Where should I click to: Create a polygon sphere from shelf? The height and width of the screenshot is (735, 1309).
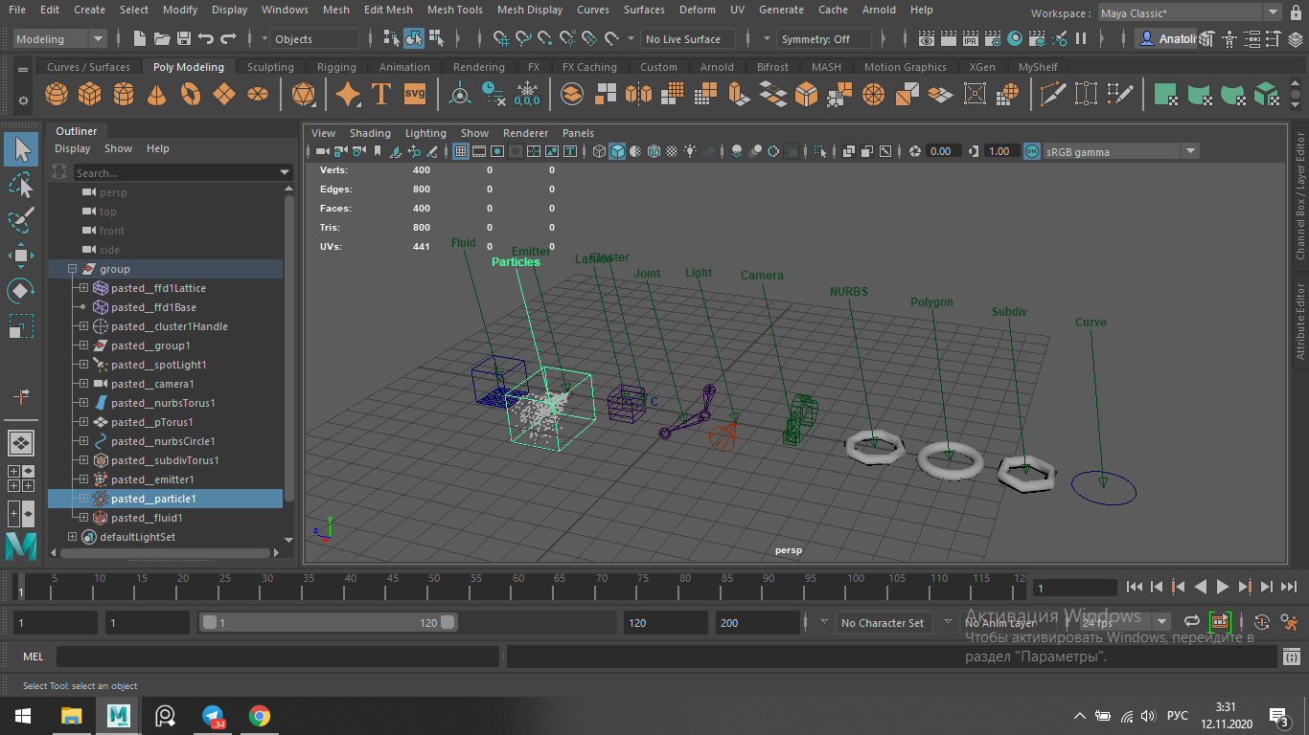click(57, 95)
